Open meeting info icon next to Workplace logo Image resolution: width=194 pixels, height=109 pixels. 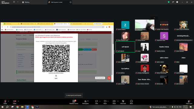tap(14, 2)
